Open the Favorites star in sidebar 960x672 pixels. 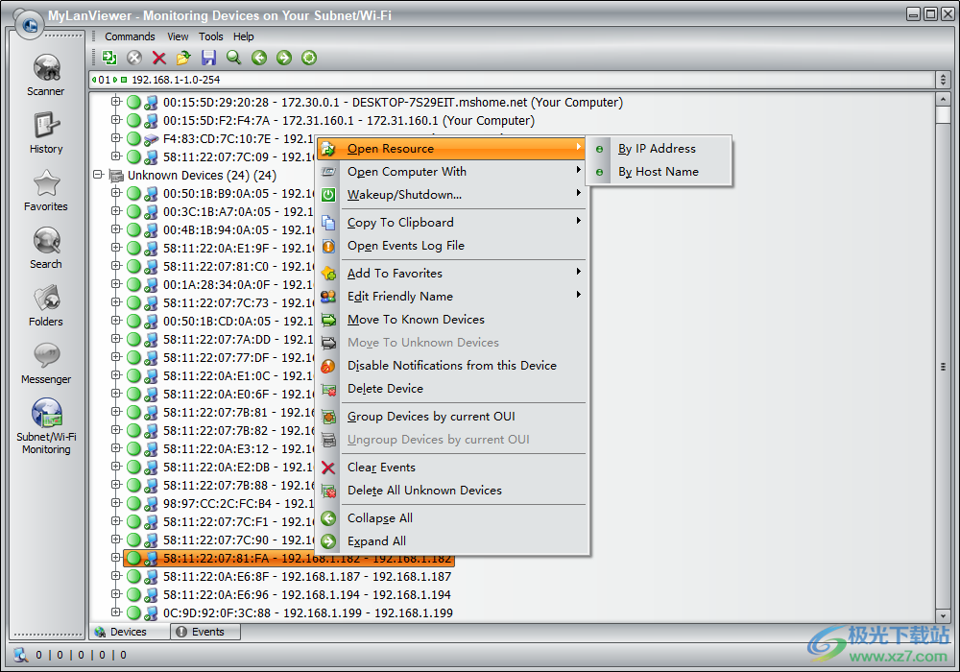coord(45,189)
